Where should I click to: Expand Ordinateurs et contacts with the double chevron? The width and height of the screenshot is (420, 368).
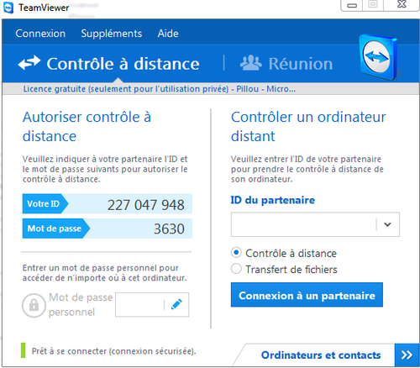point(407,355)
